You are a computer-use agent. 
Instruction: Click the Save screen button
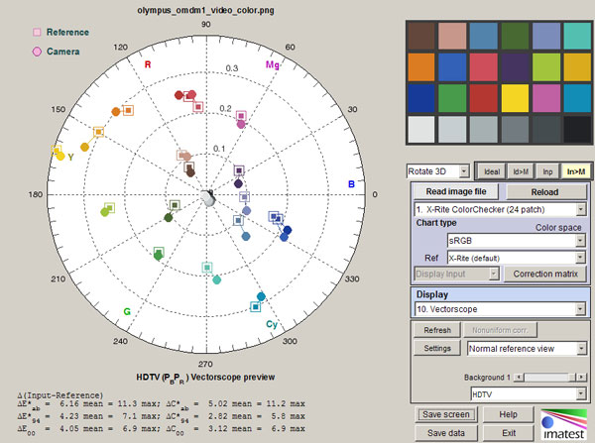coord(446,414)
